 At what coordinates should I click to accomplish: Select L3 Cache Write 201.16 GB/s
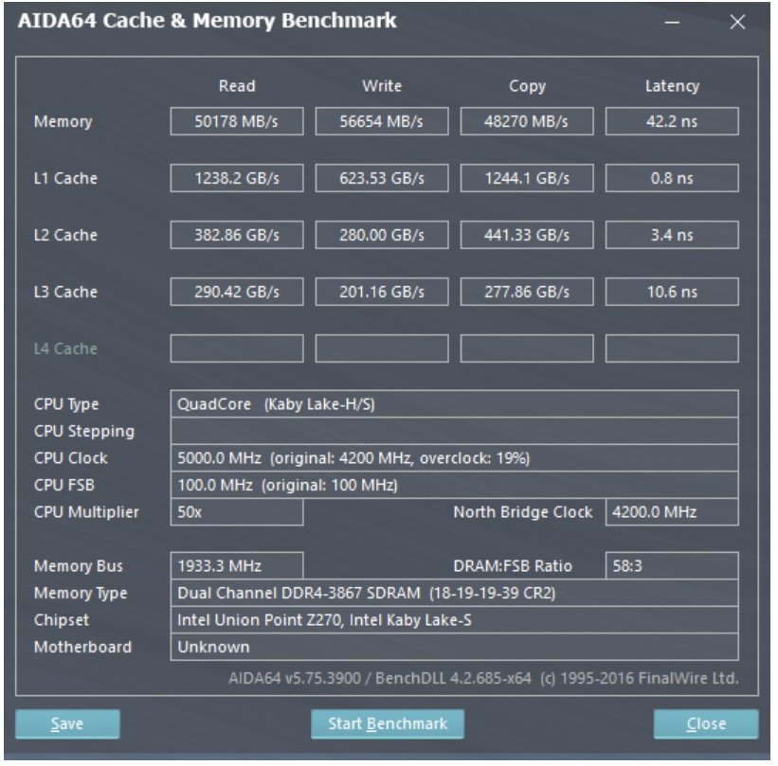coord(382,292)
